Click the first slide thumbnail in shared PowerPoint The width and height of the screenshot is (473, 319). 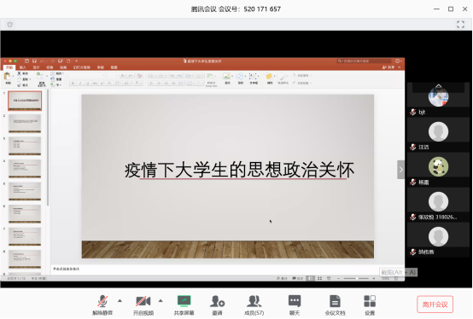click(25, 101)
